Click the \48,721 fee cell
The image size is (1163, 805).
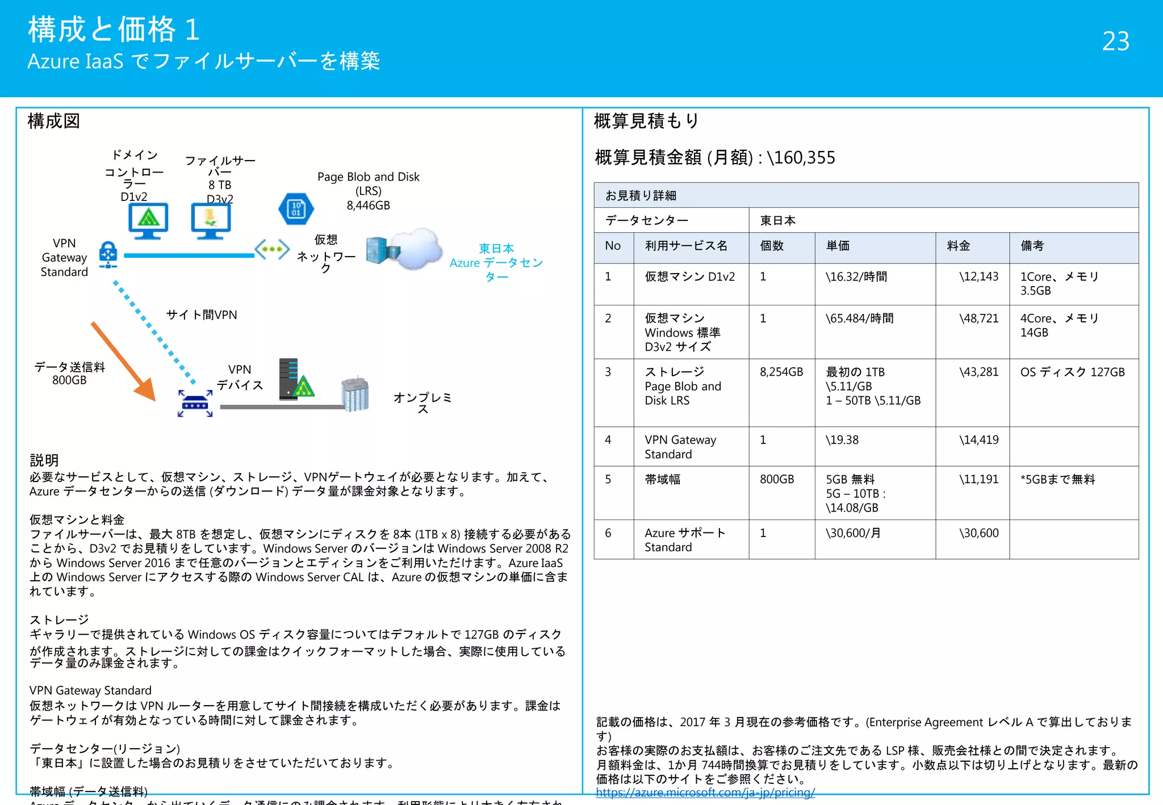click(973, 332)
